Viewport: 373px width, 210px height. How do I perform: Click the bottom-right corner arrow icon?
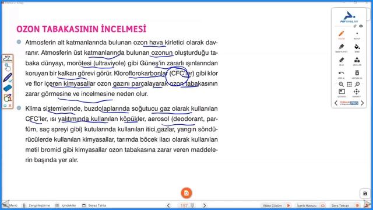pyautogui.click(x=368, y=205)
